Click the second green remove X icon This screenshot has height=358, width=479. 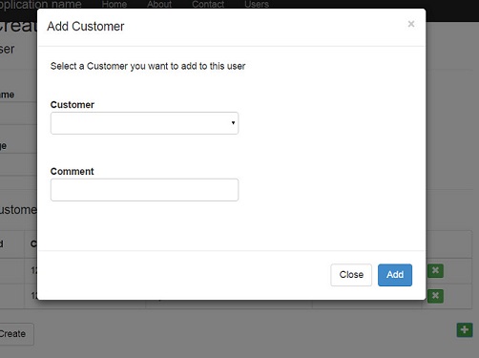click(435, 296)
